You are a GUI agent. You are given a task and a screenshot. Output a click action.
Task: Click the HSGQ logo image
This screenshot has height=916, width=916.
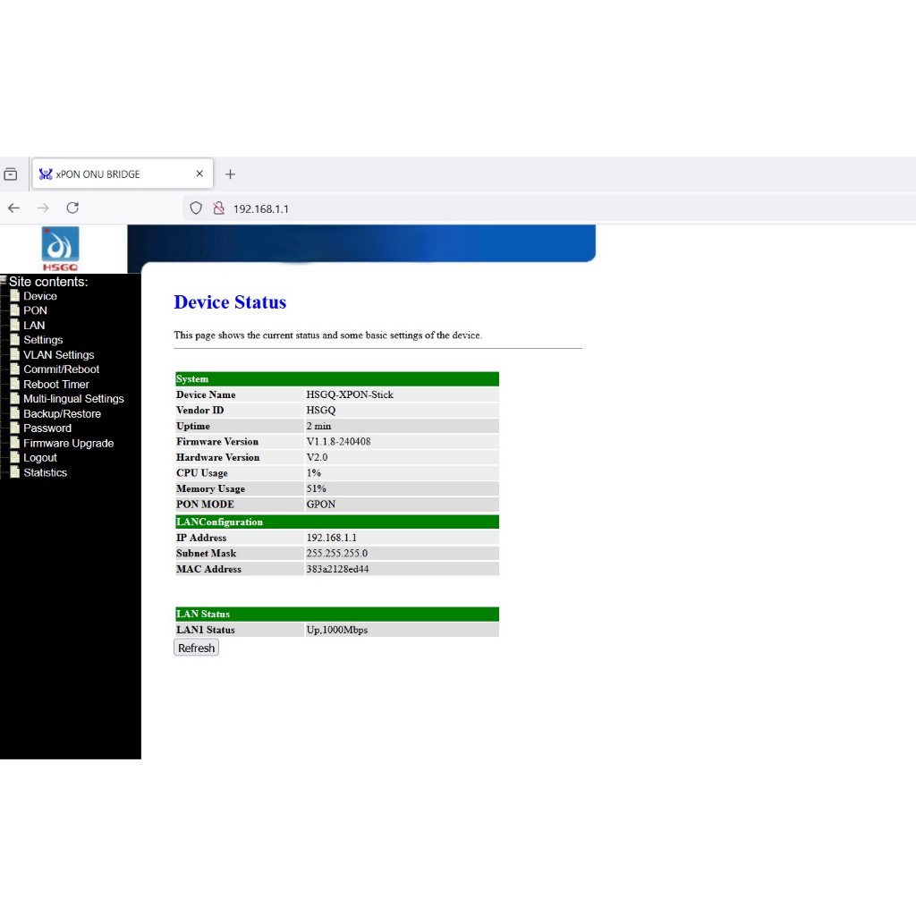[x=60, y=249]
